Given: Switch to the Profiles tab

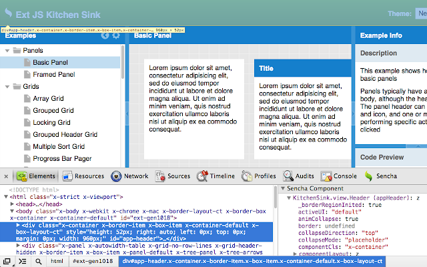Looking at the screenshot, I should 259,176.
